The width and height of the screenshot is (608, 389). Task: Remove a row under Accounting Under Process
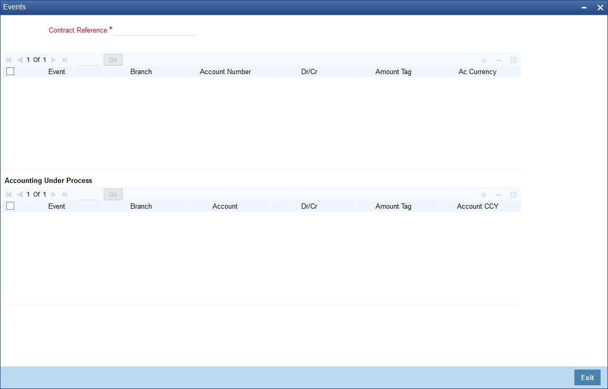[x=499, y=195]
